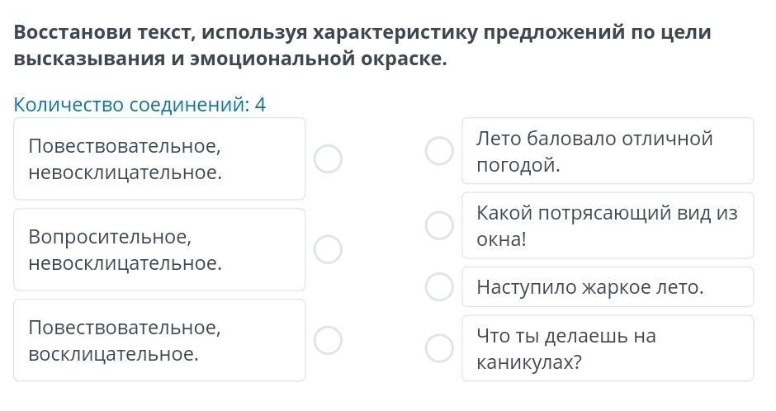Select the 'Вопросительное, невосклицательное' card
The image size is (776, 411).
[x=159, y=249]
